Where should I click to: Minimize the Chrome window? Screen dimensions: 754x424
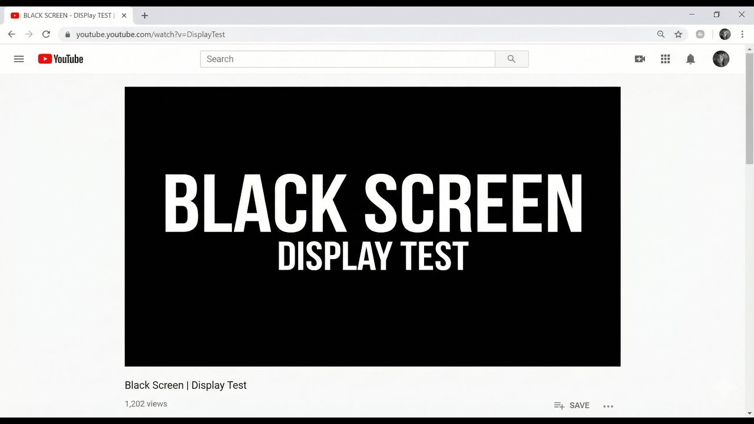(692, 15)
